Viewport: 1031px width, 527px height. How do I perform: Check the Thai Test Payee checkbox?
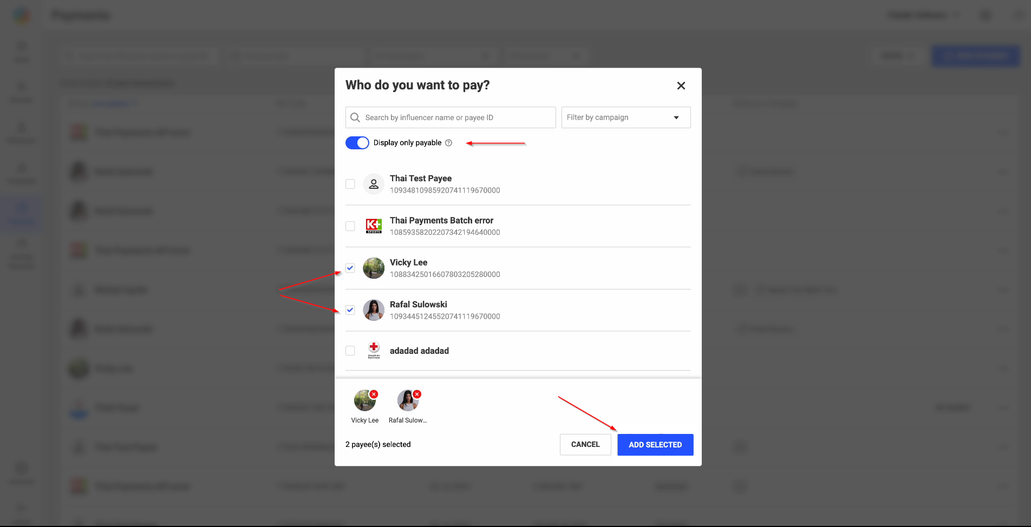coord(350,184)
